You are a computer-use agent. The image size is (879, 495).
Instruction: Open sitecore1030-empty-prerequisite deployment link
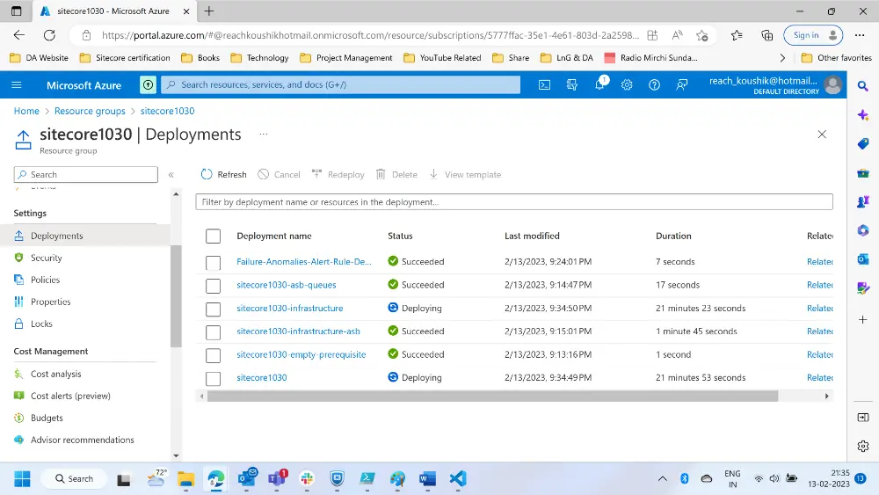(301, 354)
